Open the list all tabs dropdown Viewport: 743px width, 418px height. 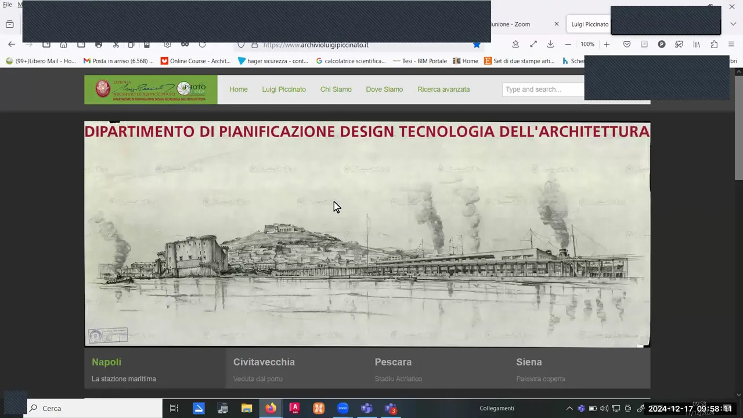(733, 24)
